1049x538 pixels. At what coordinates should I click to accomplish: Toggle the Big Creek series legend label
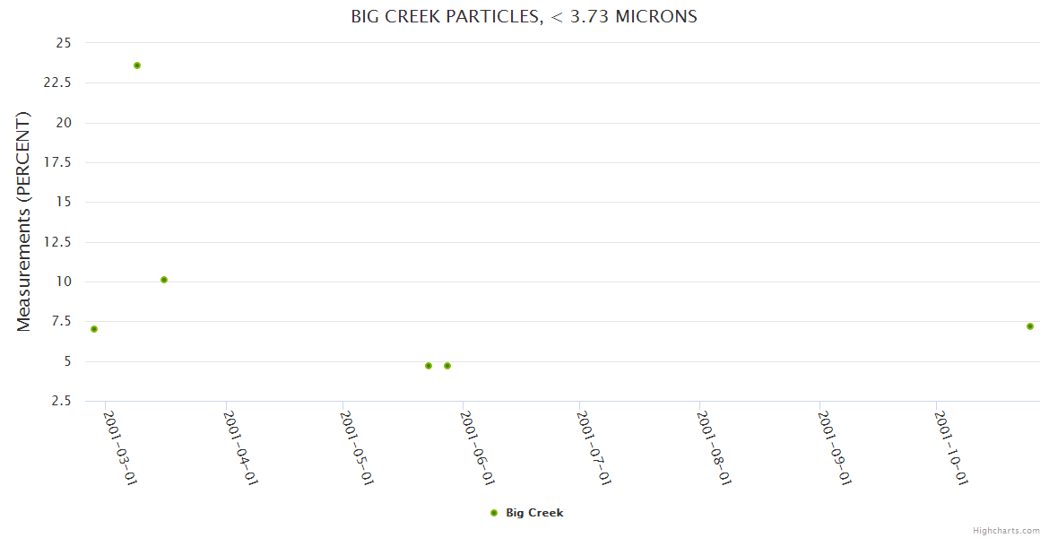pos(534,513)
